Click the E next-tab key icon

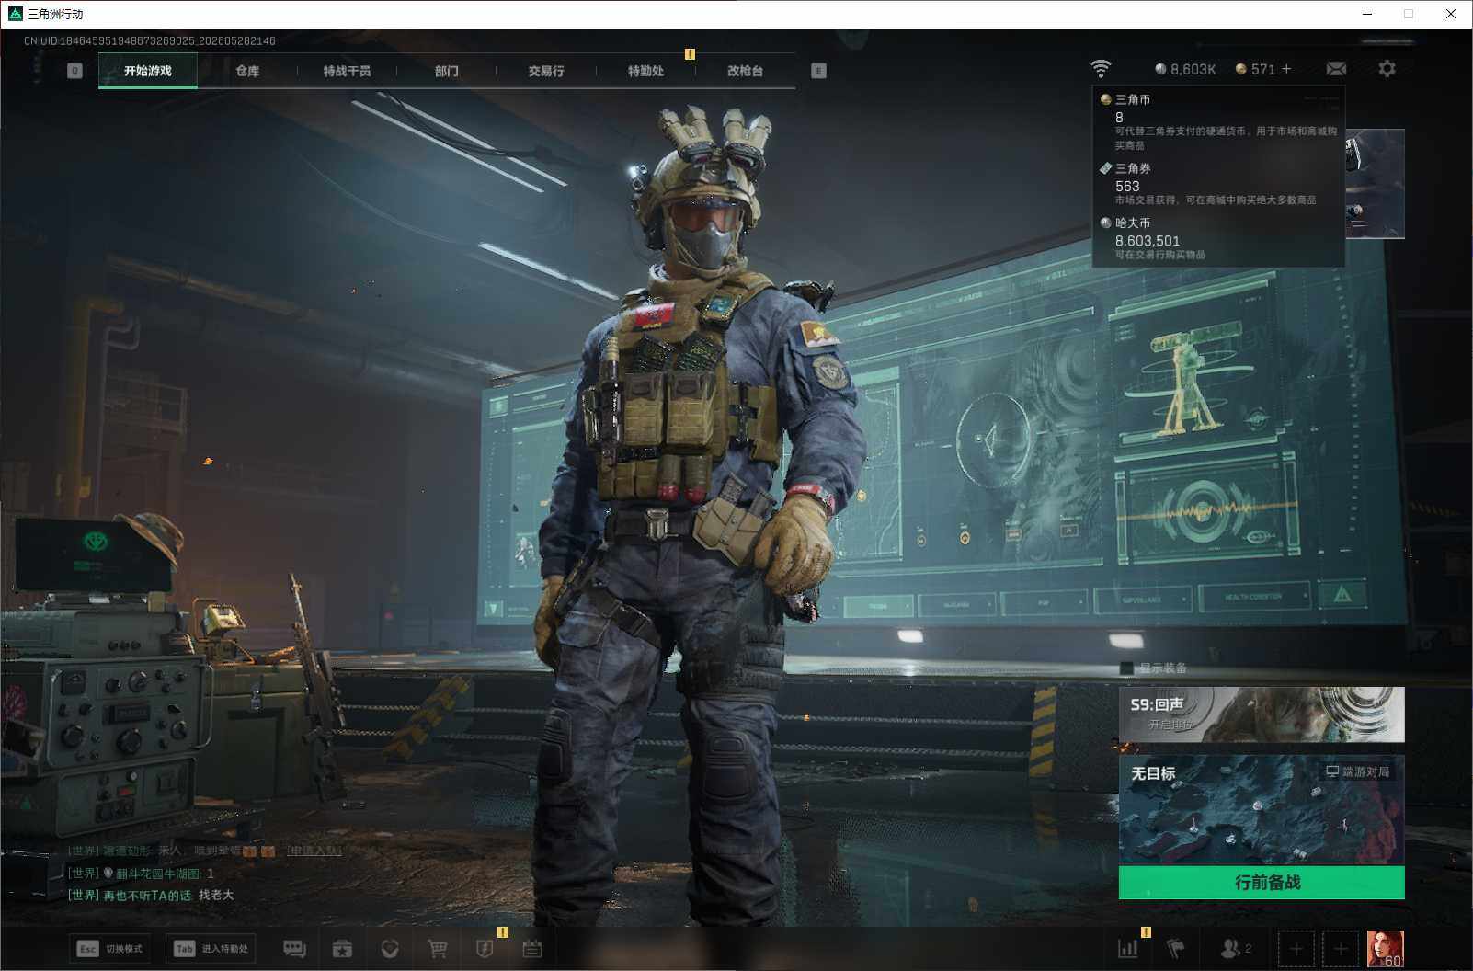coord(818,71)
